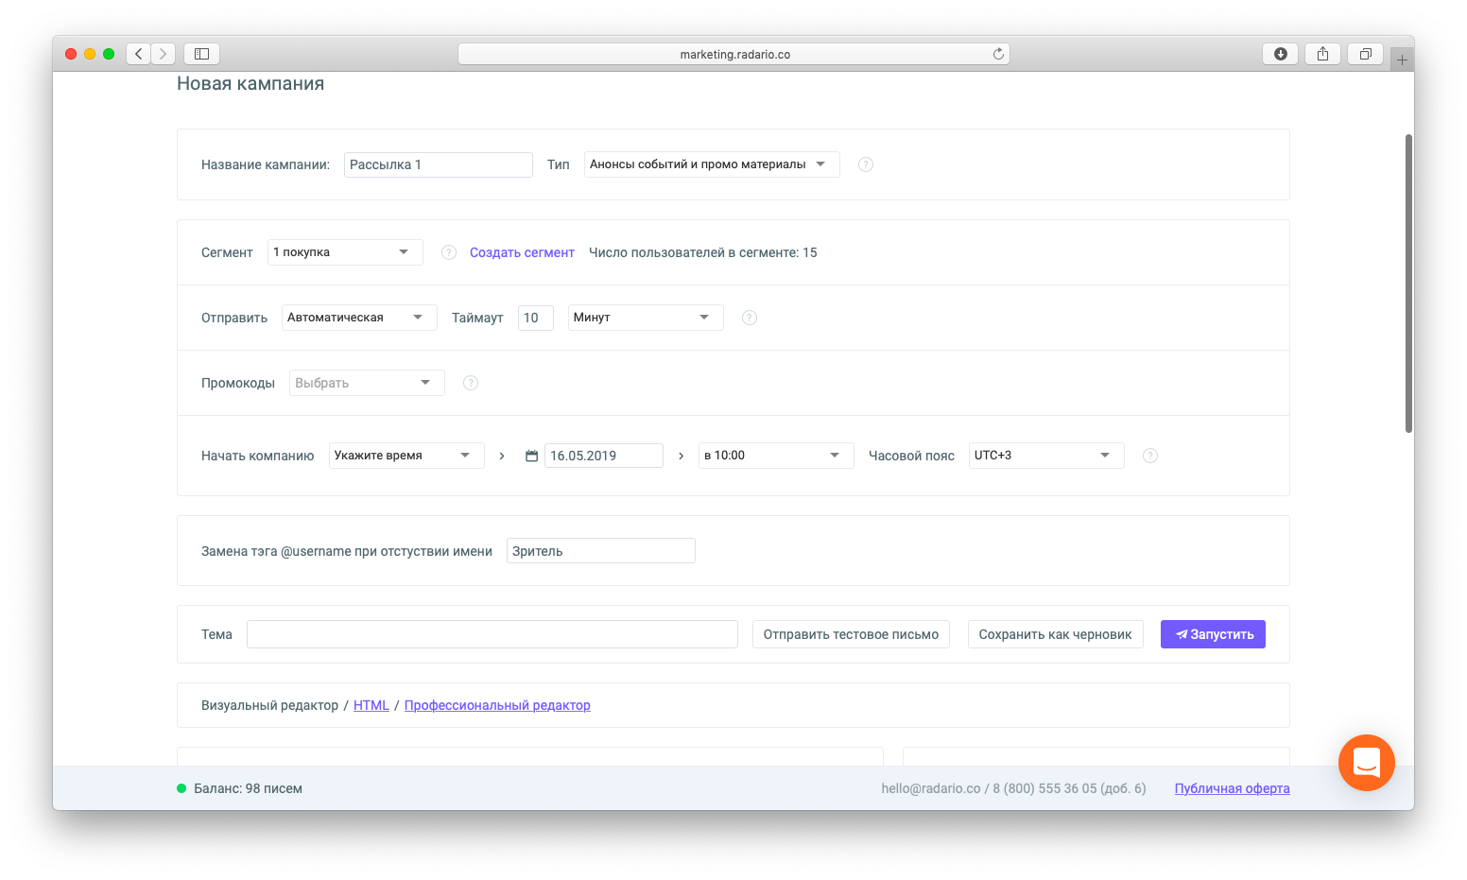
Task: Click 'Число пользователей в сегменте: 15' text
Action: [703, 252]
